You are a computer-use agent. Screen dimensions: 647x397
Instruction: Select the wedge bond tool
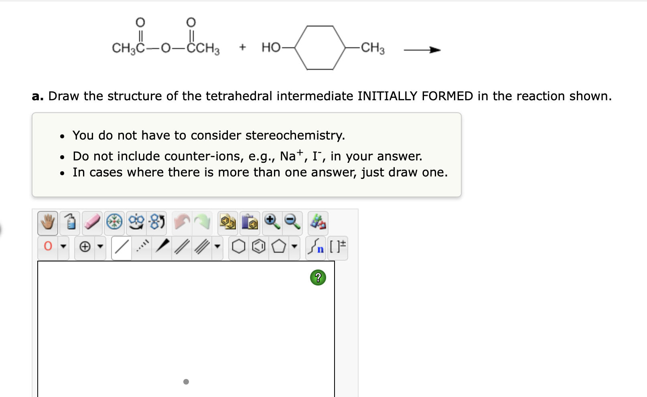162,247
